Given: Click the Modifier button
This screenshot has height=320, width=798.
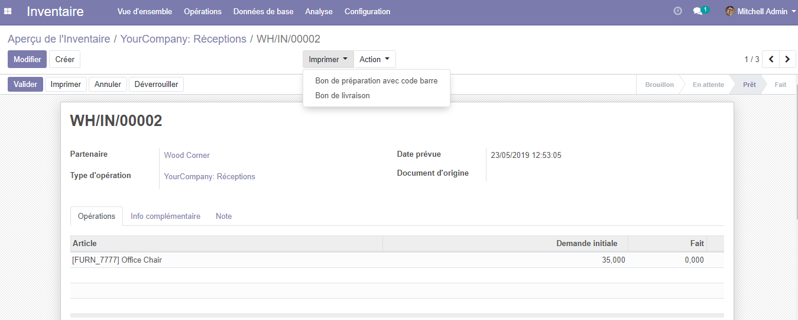Looking at the screenshot, I should coord(27,59).
